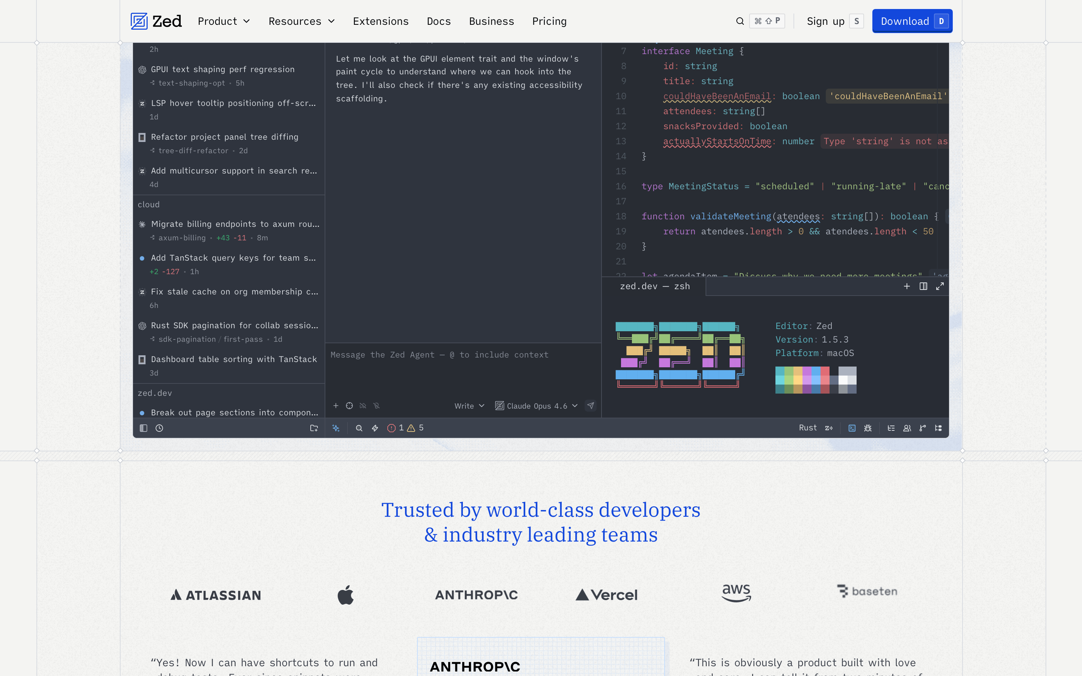Add a new terminal with plus icon

(907, 286)
